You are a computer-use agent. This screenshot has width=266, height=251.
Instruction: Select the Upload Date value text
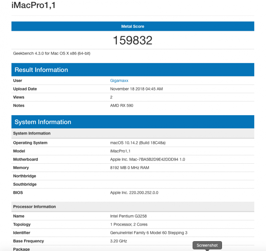[x=136, y=89]
